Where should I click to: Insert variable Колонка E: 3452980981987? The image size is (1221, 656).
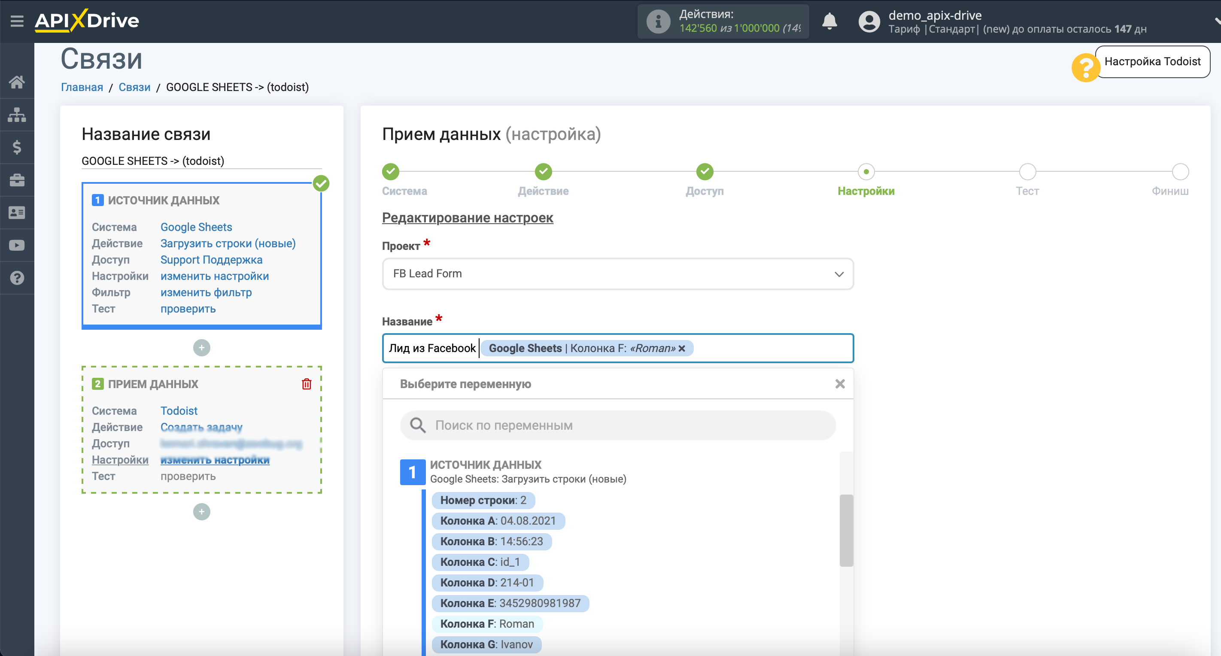510,603
